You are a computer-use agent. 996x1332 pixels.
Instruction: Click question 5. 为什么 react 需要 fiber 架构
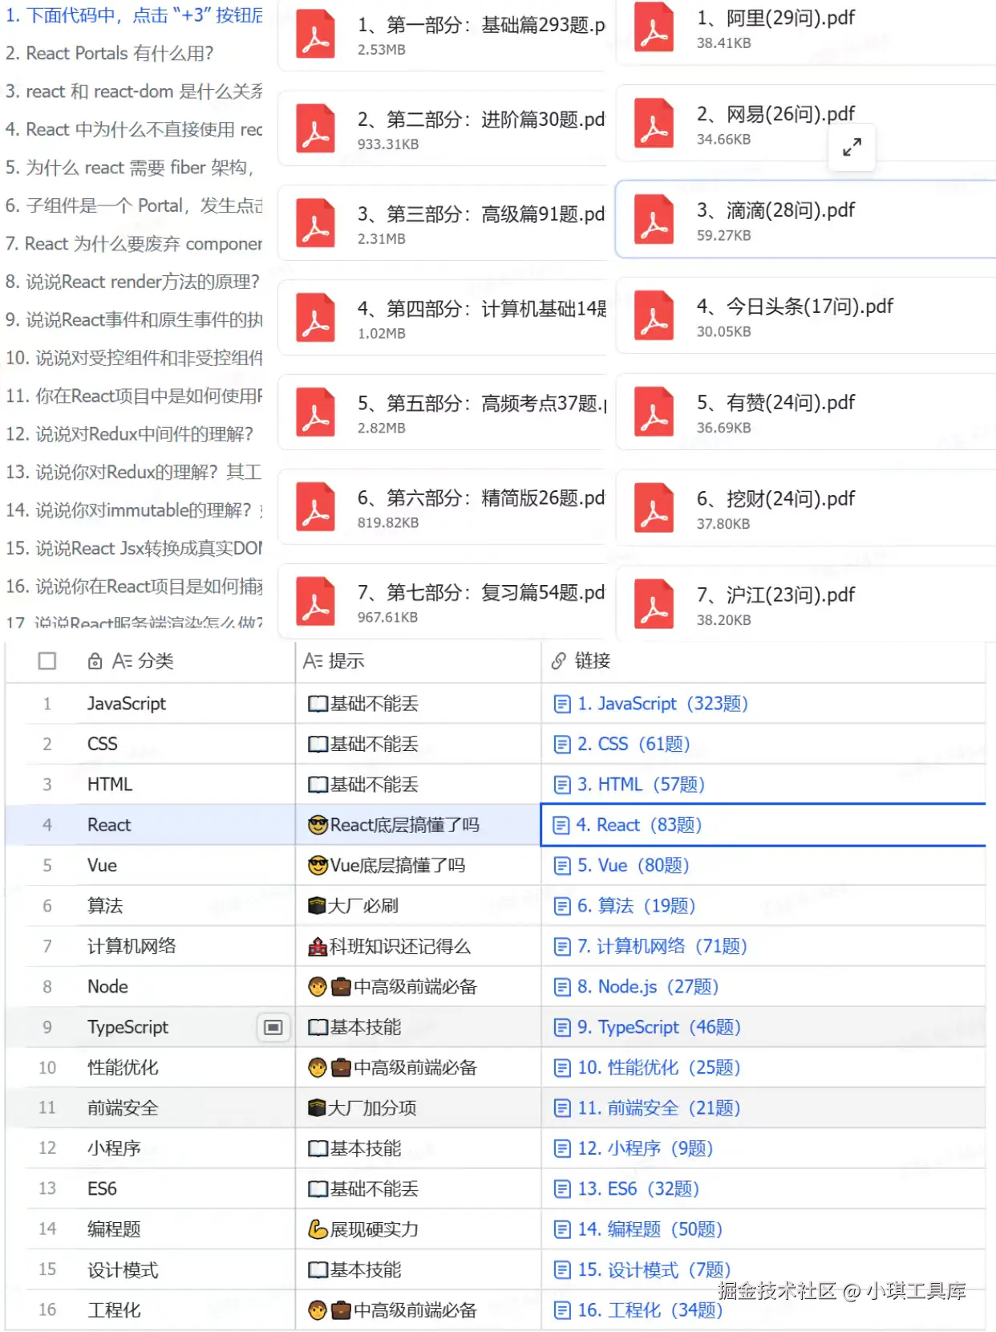pos(130,168)
